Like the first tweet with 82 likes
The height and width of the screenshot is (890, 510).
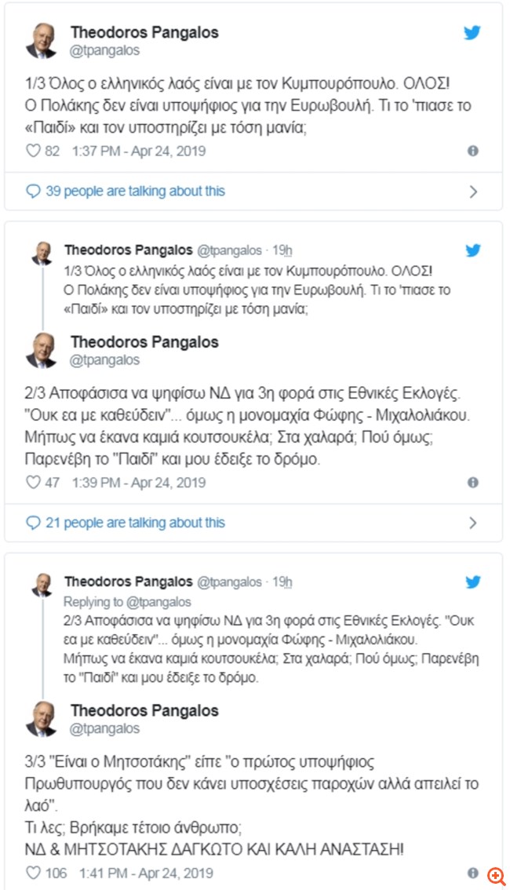[x=33, y=151]
